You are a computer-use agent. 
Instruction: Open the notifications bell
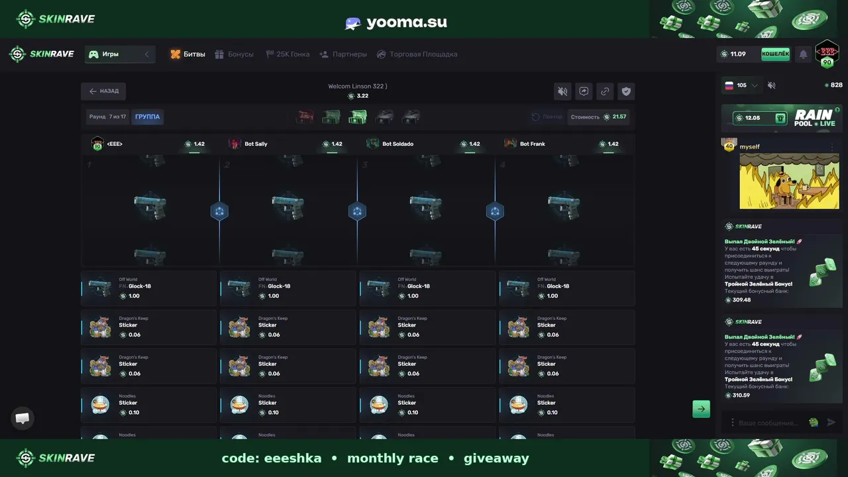(804, 54)
